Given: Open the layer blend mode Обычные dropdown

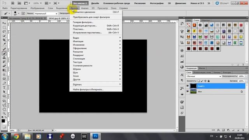Looking at the screenshot, I should 204,76.
